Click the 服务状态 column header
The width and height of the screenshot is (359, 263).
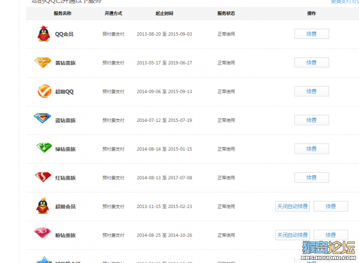coord(226,14)
